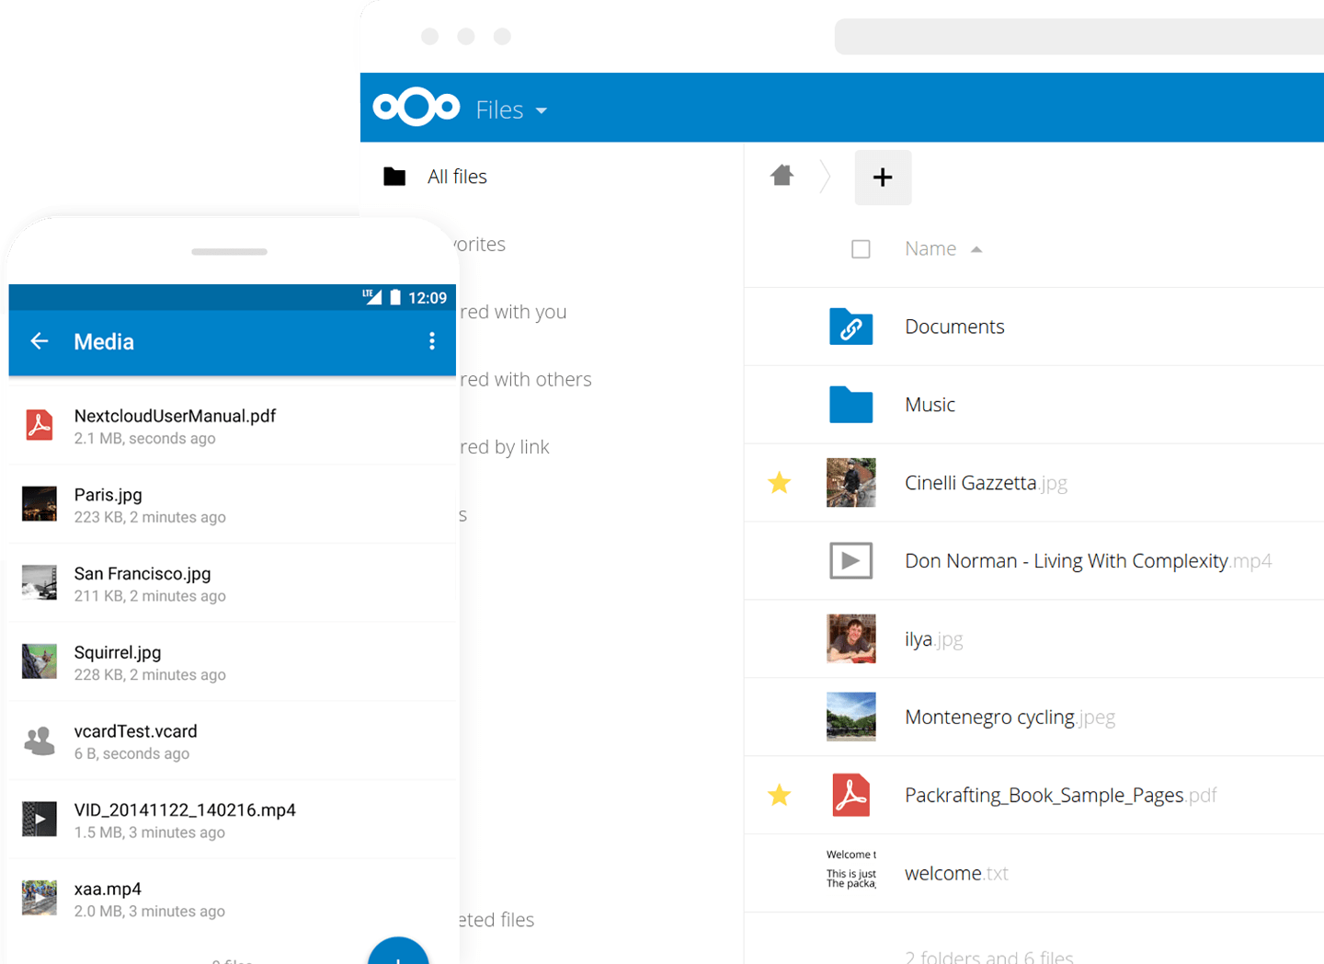Open the shared Documents folder icon
1324x964 pixels.
point(850,327)
